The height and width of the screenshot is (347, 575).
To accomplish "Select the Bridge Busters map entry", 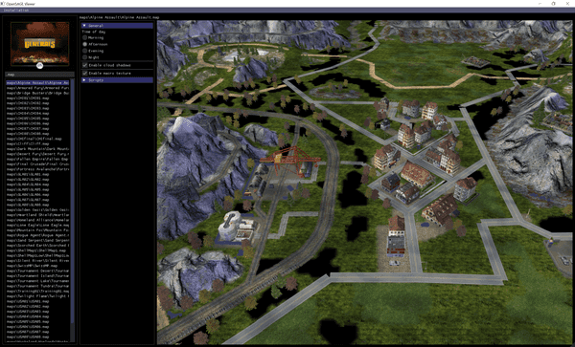I will (x=37, y=94).
